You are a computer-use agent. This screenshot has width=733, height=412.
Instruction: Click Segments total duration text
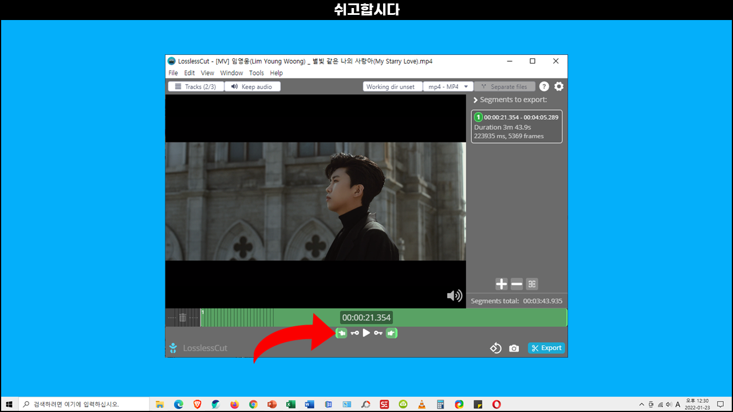(x=517, y=300)
